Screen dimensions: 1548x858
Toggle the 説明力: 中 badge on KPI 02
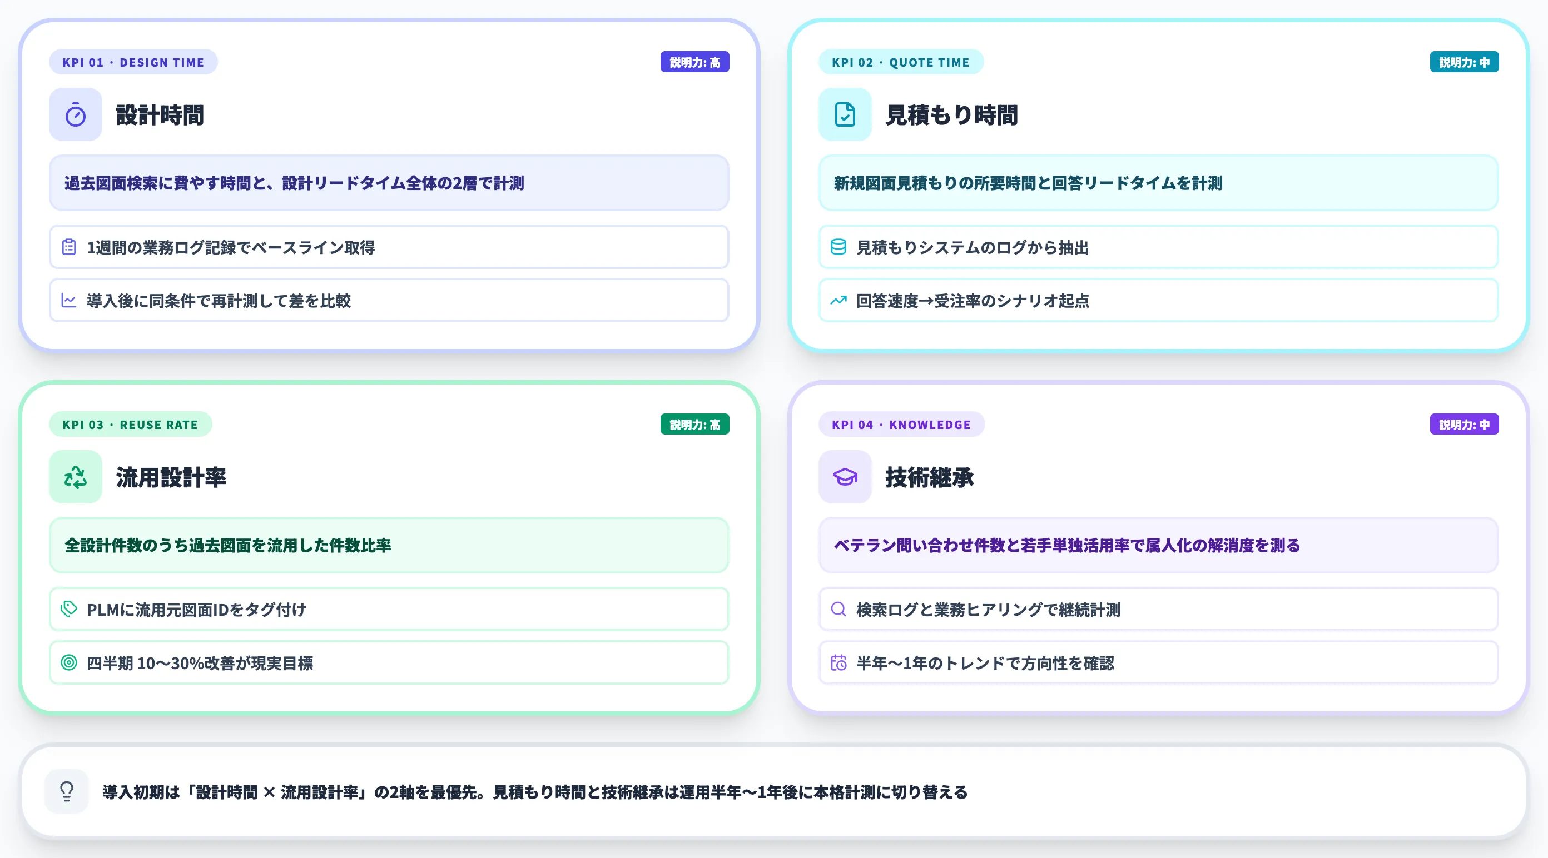pyautogui.click(x=1464, y=61)
